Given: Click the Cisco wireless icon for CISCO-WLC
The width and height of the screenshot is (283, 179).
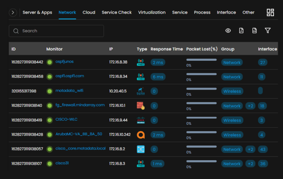Looking at the screenshot, I should [x=141, y=120].
